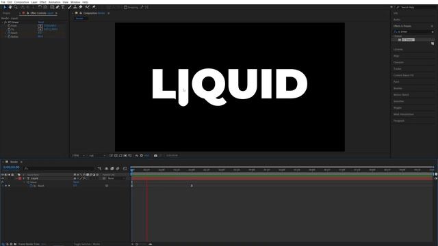
Task: Open the Effect menu
Action: 42,2
